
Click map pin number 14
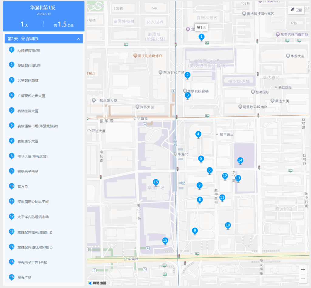[x=240, y=160]
